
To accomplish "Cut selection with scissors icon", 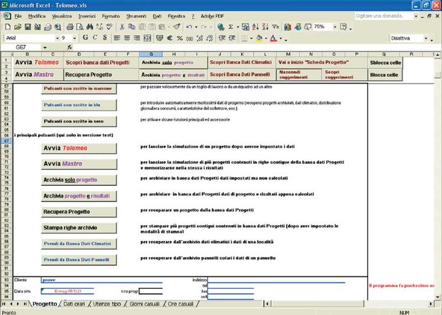I will coord(122,27).
